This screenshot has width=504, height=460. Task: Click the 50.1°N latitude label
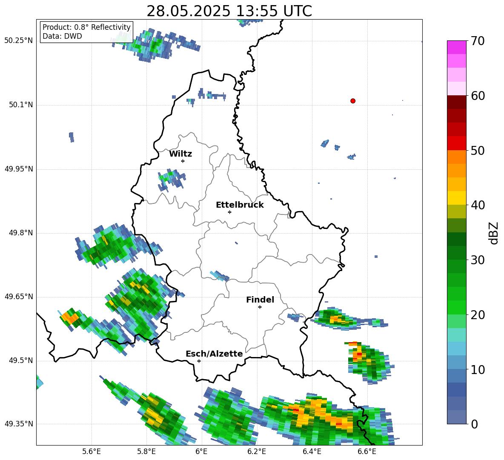coord(21,105)
